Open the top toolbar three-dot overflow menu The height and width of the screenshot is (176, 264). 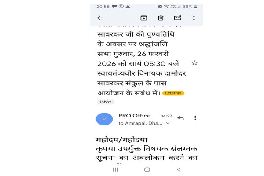[x=194, y=18]
